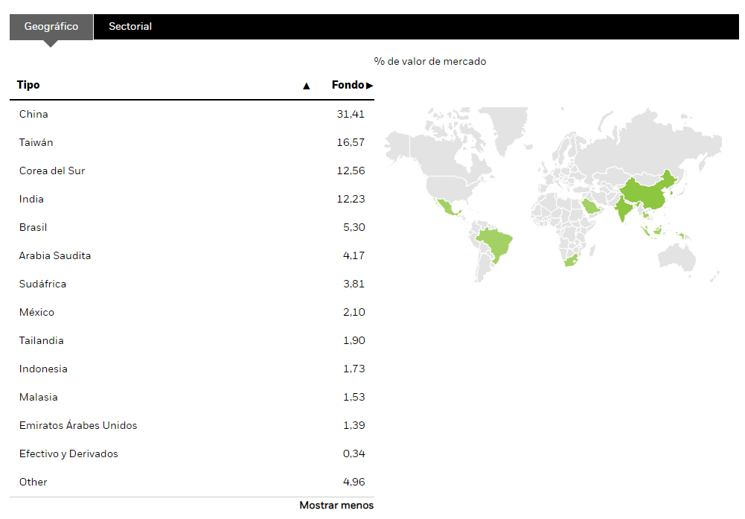Image resolution: width=745 pixels, height=519 pixels.
Task: Select the Geográfico tab
Action: point(51,27)
